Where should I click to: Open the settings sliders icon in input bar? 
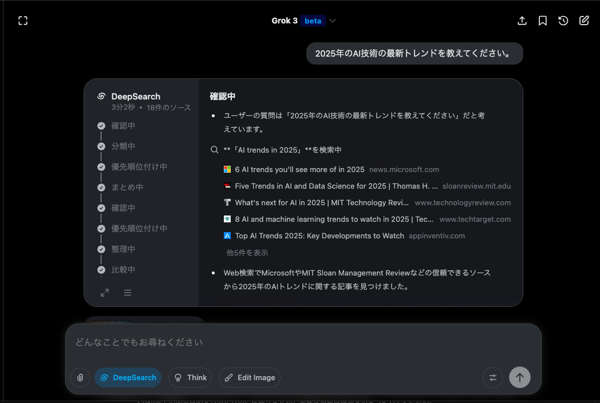click(493, 377)
